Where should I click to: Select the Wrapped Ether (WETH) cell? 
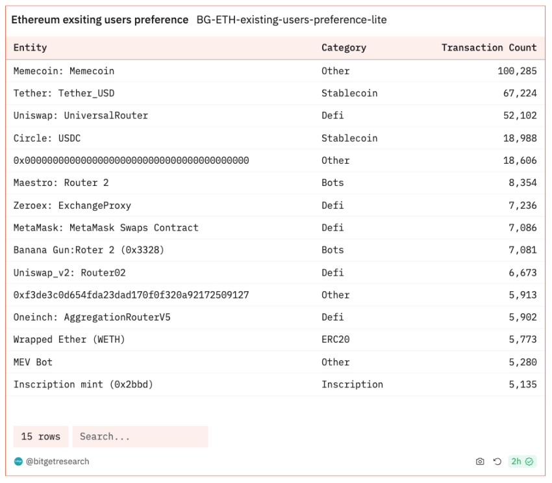pos(69,339)
